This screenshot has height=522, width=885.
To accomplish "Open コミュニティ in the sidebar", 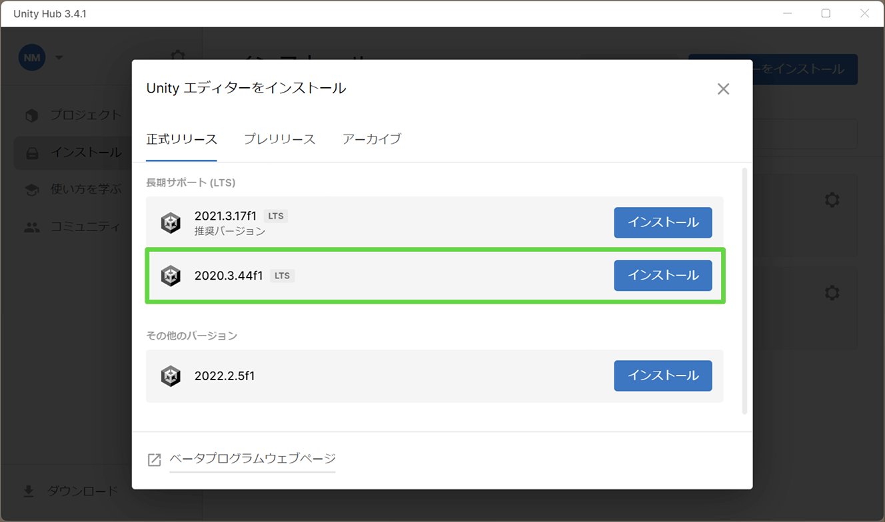I will (86, 226).
